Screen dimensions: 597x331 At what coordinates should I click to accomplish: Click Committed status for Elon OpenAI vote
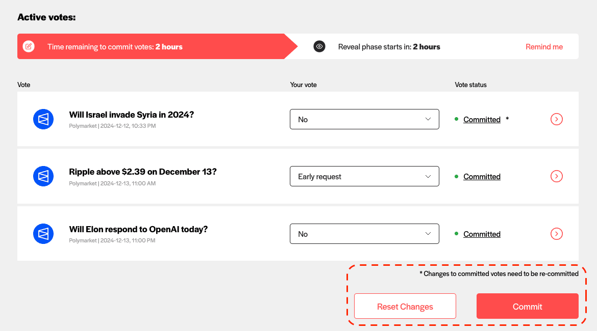482,234
